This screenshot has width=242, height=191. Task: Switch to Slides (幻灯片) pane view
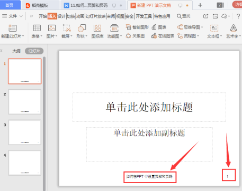34,51
